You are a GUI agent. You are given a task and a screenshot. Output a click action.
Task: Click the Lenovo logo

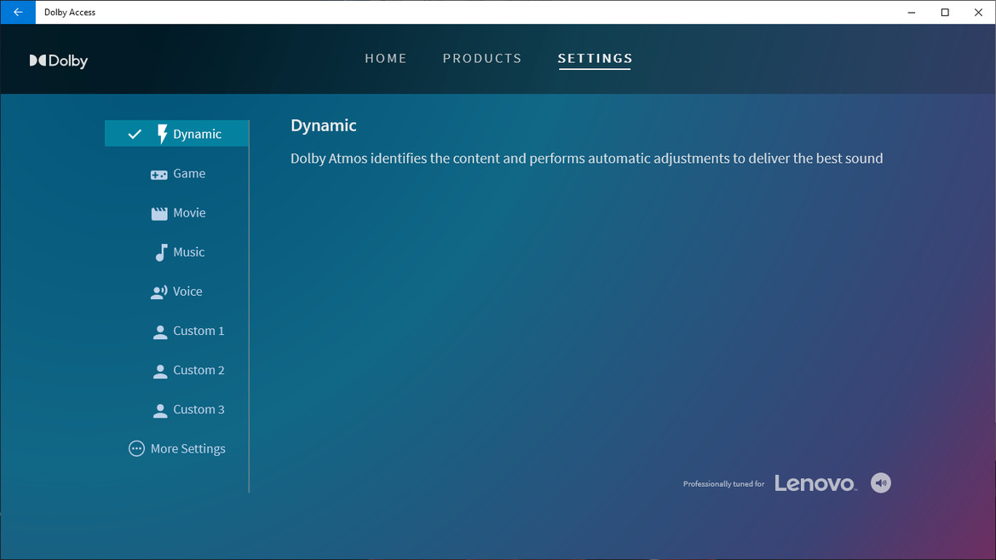pos(815,483)
